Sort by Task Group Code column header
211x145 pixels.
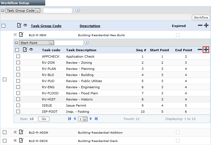pyautogui.click(x=46, y=26)
